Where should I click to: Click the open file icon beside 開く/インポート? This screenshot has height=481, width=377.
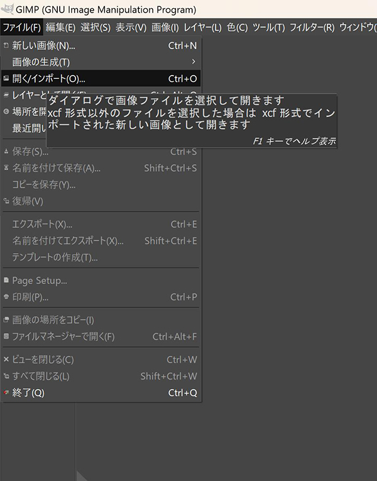[6, 78]
